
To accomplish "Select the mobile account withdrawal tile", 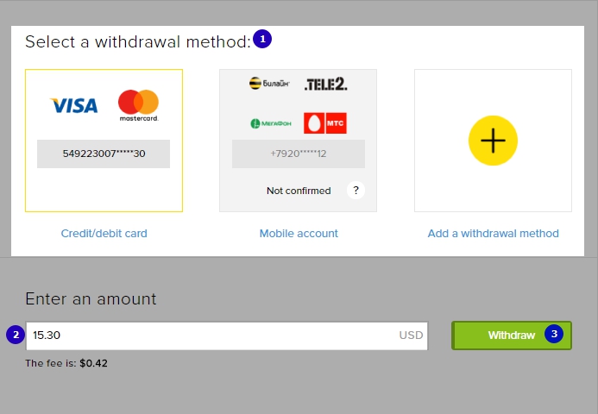I will [x=299, y=141].
